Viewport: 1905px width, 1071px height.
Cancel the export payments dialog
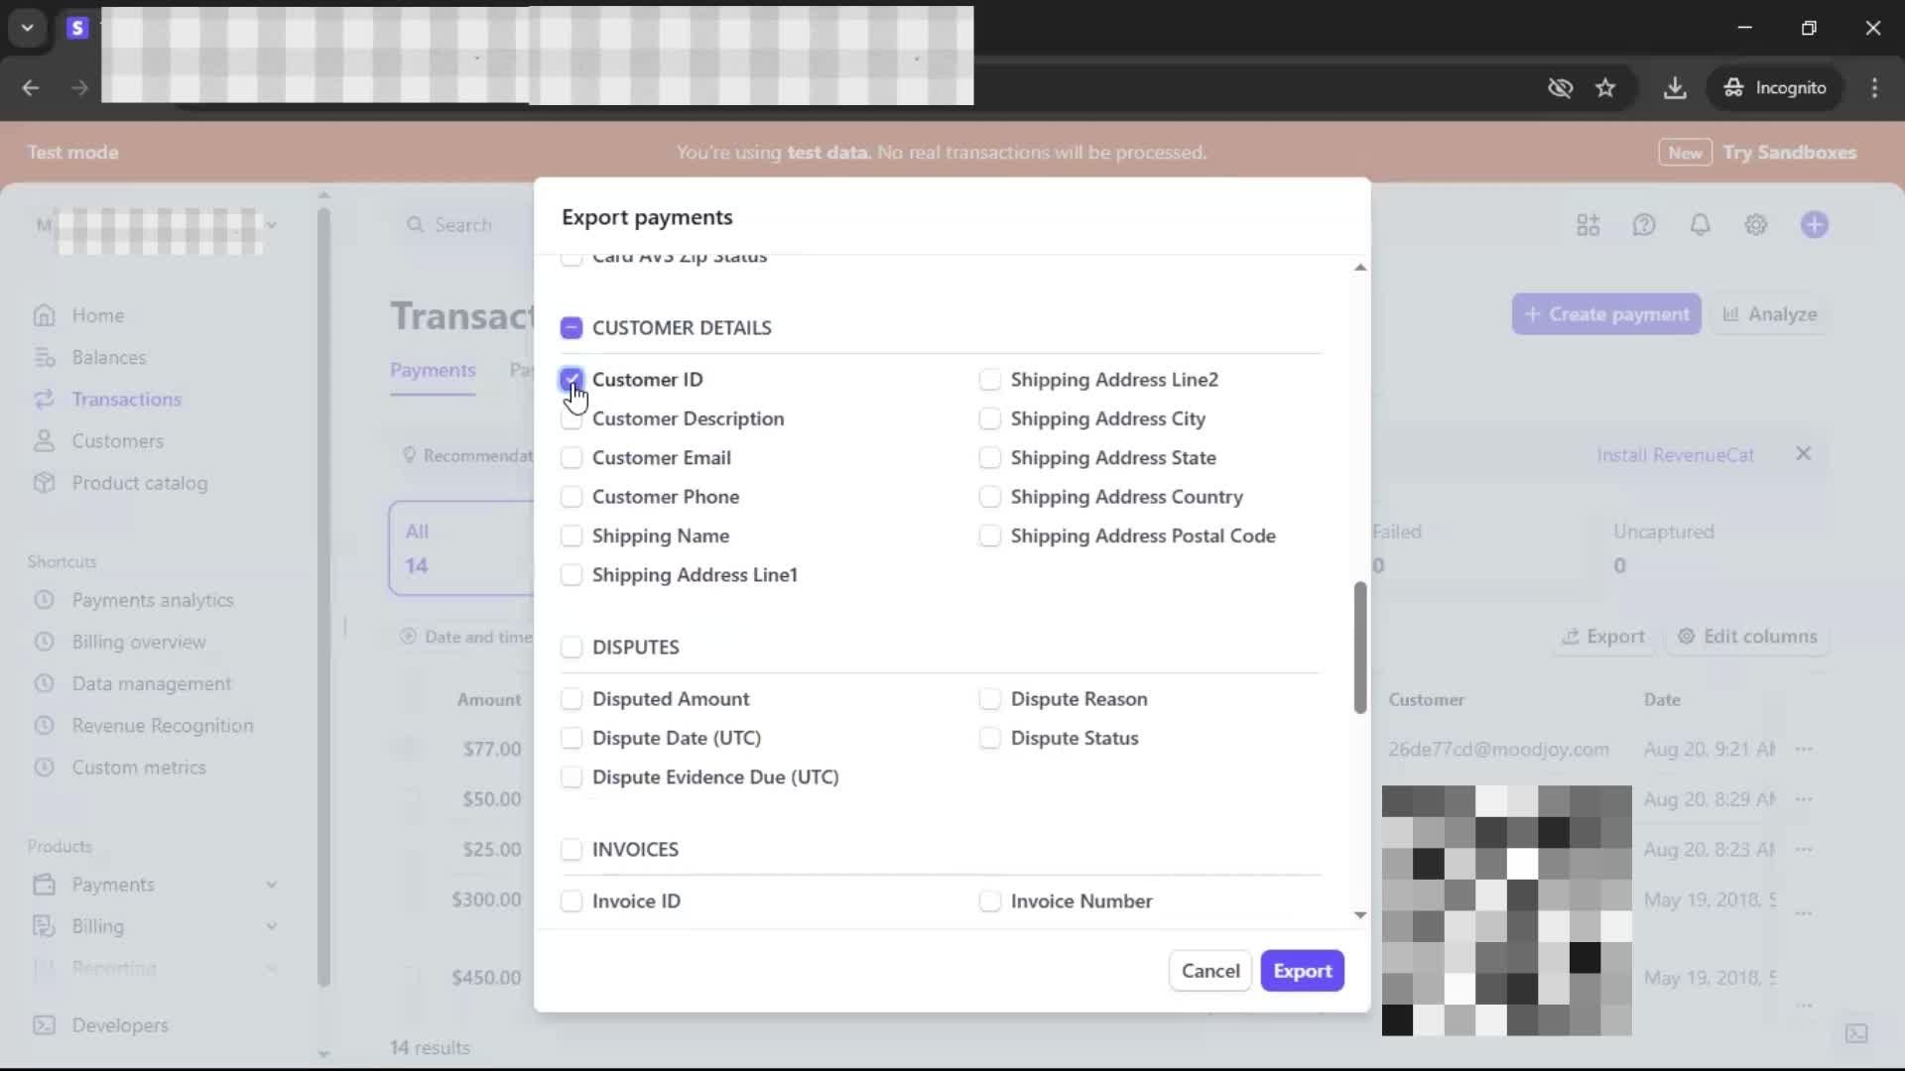coord(1209,971)
